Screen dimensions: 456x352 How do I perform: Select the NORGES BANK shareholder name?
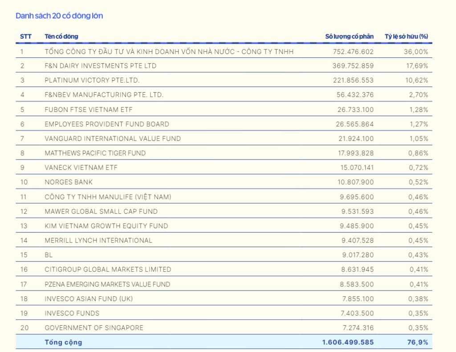click(69, 182)
